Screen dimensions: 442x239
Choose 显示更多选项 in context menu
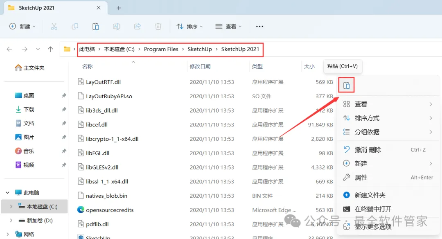[x=388, y=226]
